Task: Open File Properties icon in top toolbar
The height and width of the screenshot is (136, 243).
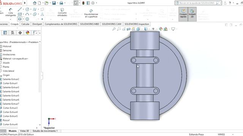Action: (x=88, y=3)
